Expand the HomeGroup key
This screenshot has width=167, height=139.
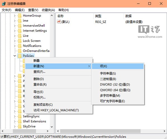pyautogui.click(x=15, y=16)
